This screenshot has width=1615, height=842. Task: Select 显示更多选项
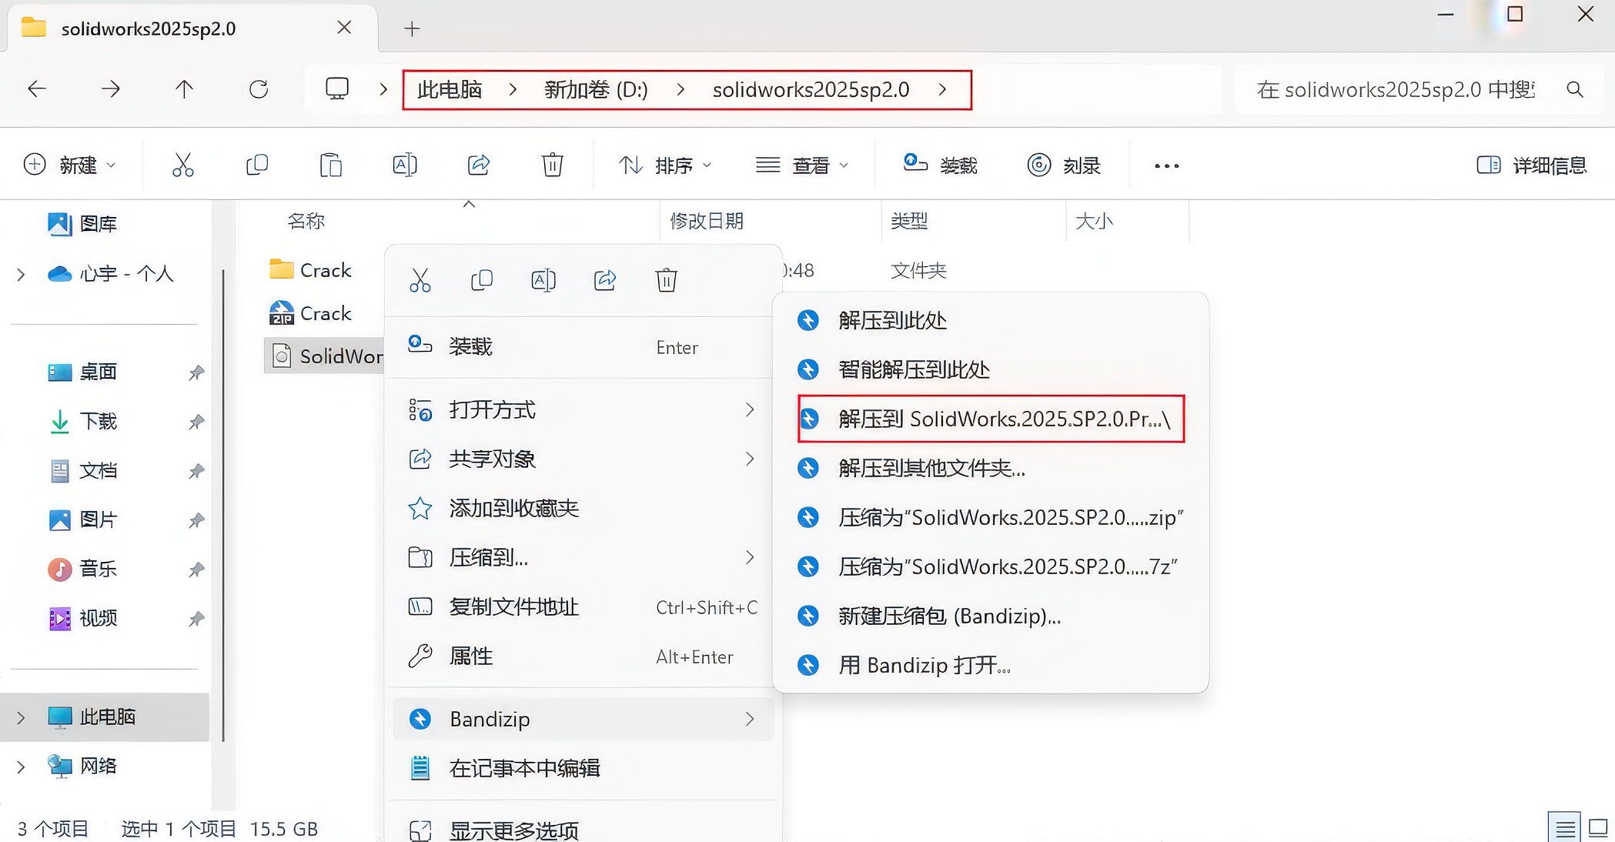pos(583,830)
